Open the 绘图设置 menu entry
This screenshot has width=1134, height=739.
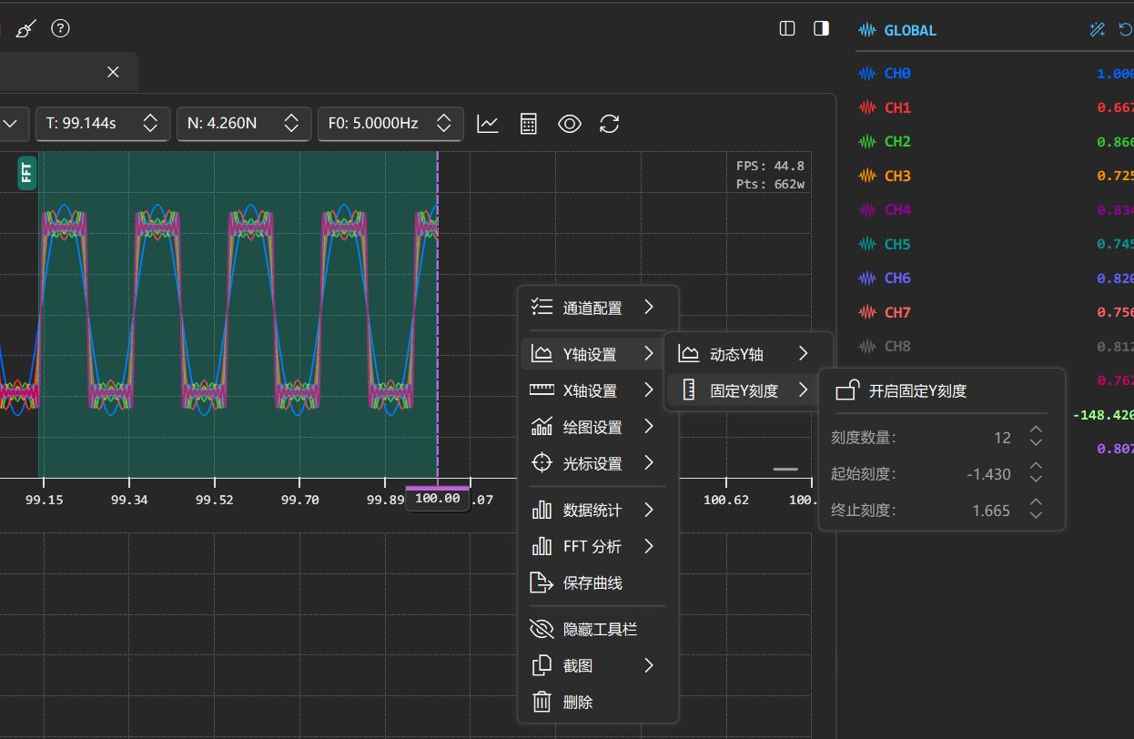point(598,427)
